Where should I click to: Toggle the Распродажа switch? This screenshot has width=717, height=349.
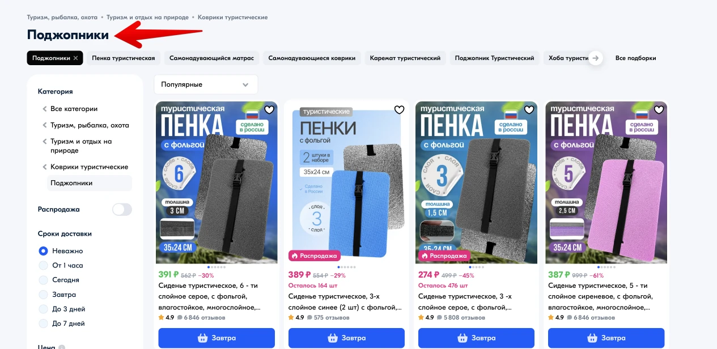(122, 210)
